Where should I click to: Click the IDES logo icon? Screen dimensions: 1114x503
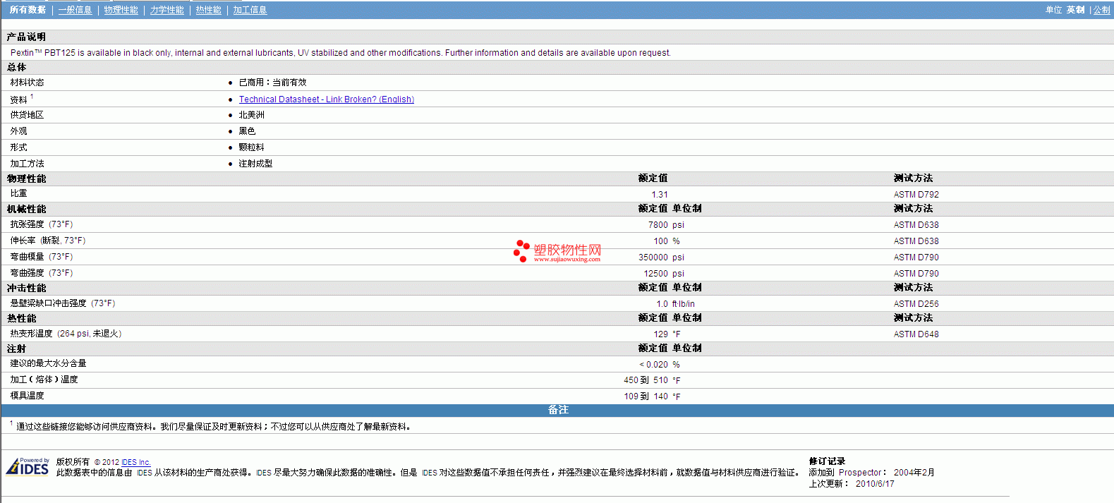pos(28,467)
